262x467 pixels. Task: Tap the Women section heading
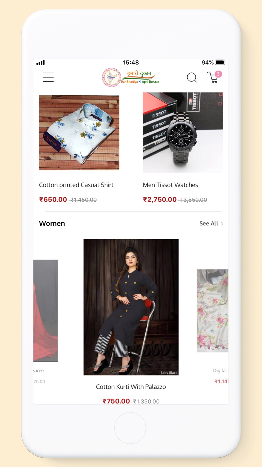pos(52,223)
